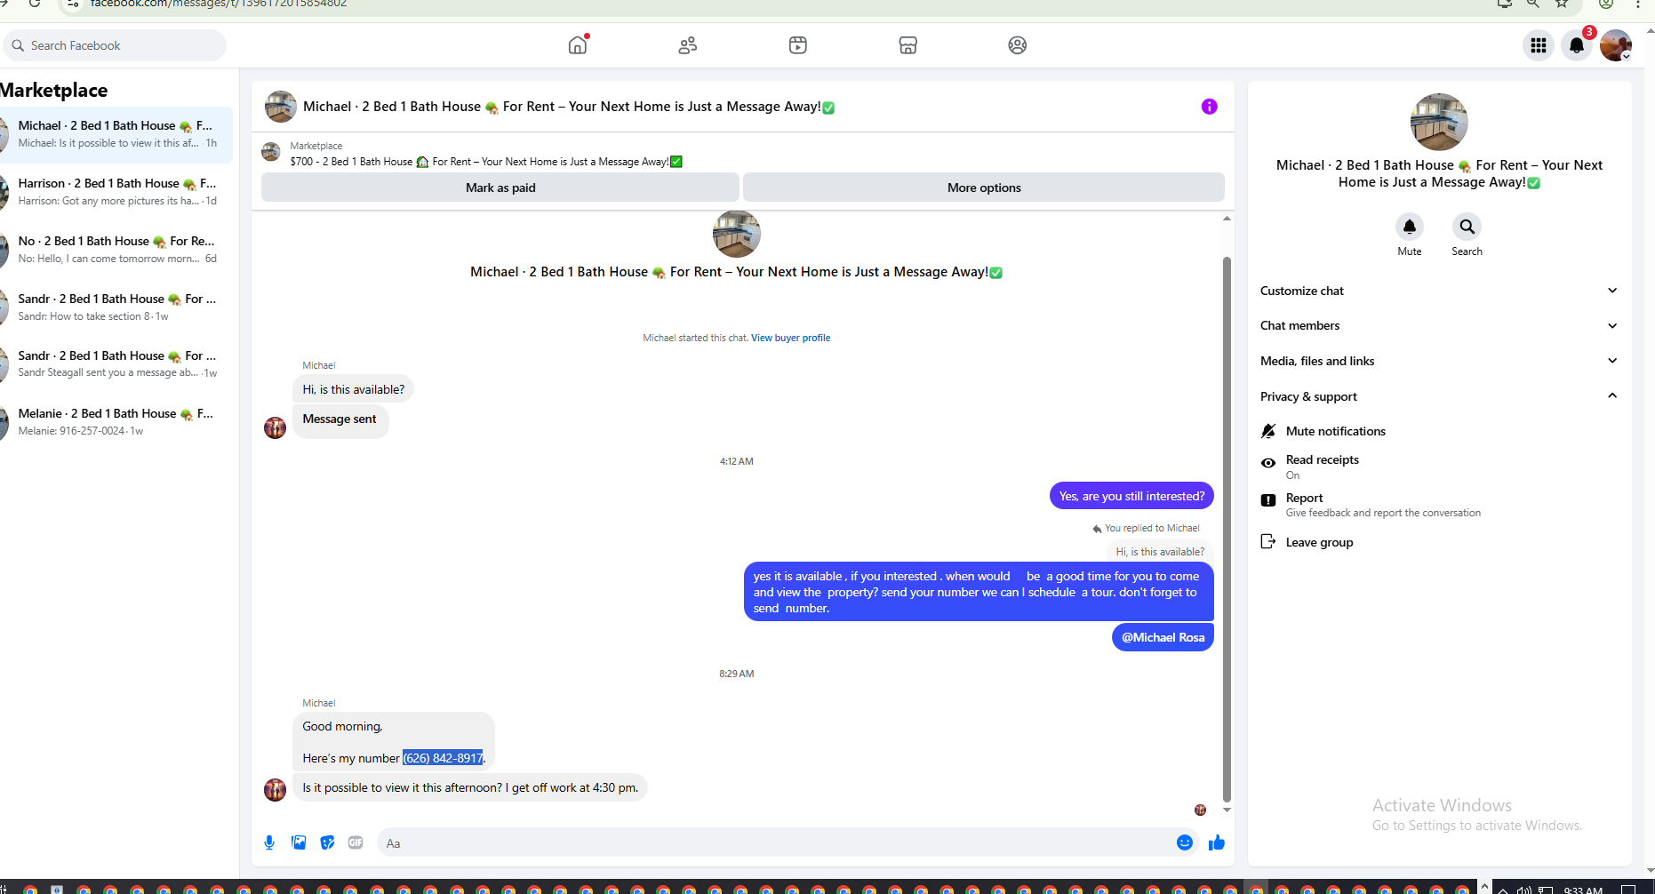Click the $700 Marketplace listing link

click(x=486, y=162)
